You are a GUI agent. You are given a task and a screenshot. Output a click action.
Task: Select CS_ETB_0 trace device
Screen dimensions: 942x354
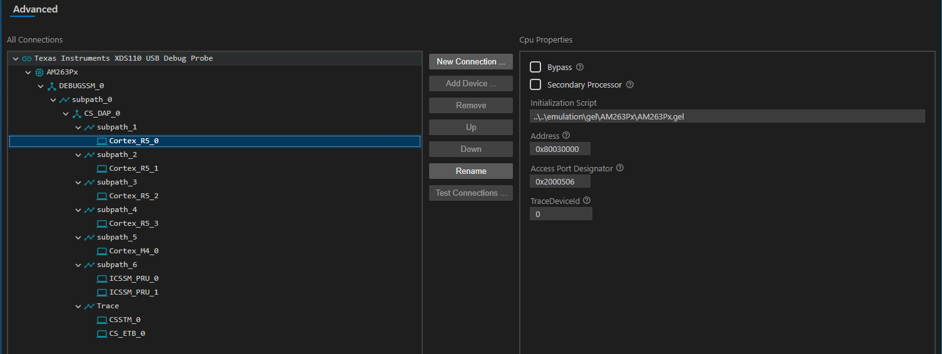[127, 333]
